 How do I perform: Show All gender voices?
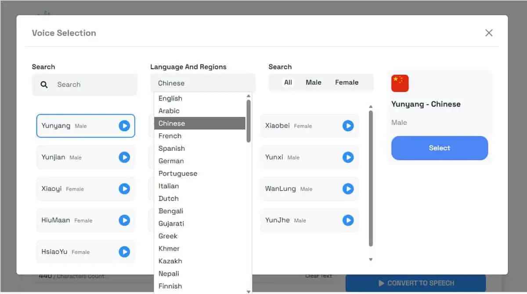click(x=288, y=82)
